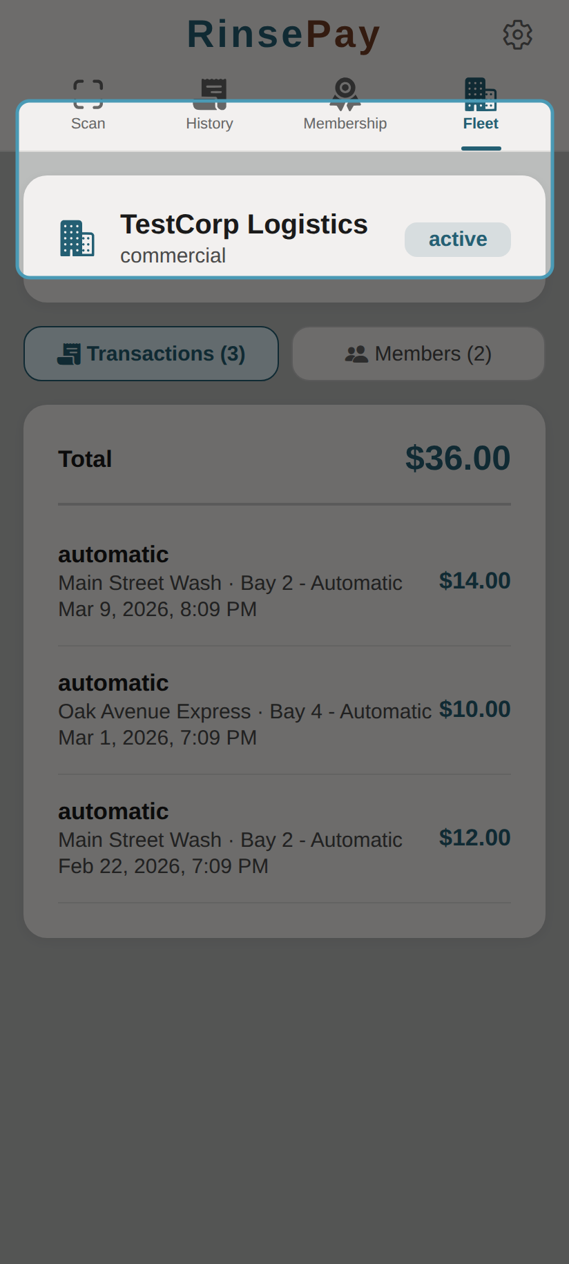Click the people icon on Members button
569x1264 pixels.
pos(356,354)
